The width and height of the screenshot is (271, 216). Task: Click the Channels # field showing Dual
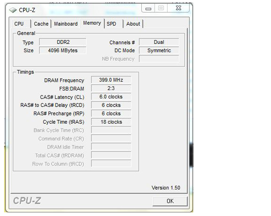[159, 42]
